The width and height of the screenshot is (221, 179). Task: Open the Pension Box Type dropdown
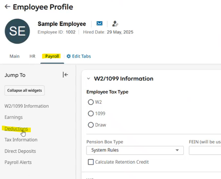pos(135,150)
